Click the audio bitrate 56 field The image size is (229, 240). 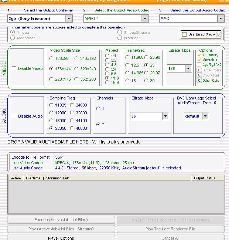pyautogui.click(x=146, y=116)
